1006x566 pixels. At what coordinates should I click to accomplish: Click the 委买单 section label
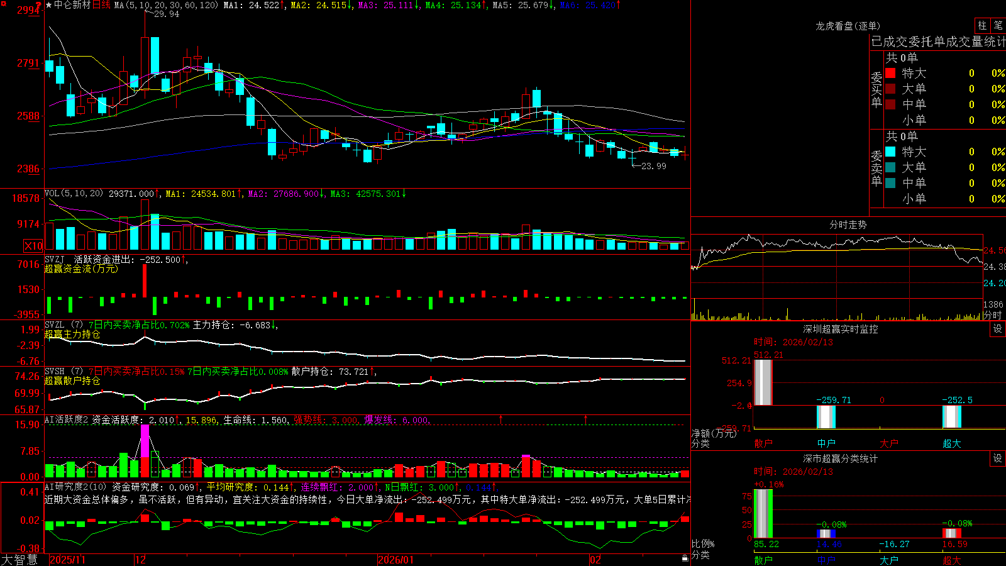tap(876, 90)
